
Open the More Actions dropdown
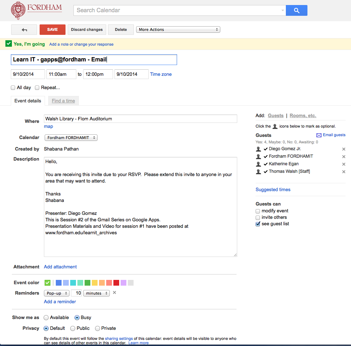point(178,29)
